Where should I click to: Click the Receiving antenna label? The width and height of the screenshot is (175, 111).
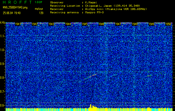[x=64, y=12]
